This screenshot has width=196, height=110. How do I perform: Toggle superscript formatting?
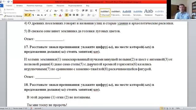coord(45,15)
